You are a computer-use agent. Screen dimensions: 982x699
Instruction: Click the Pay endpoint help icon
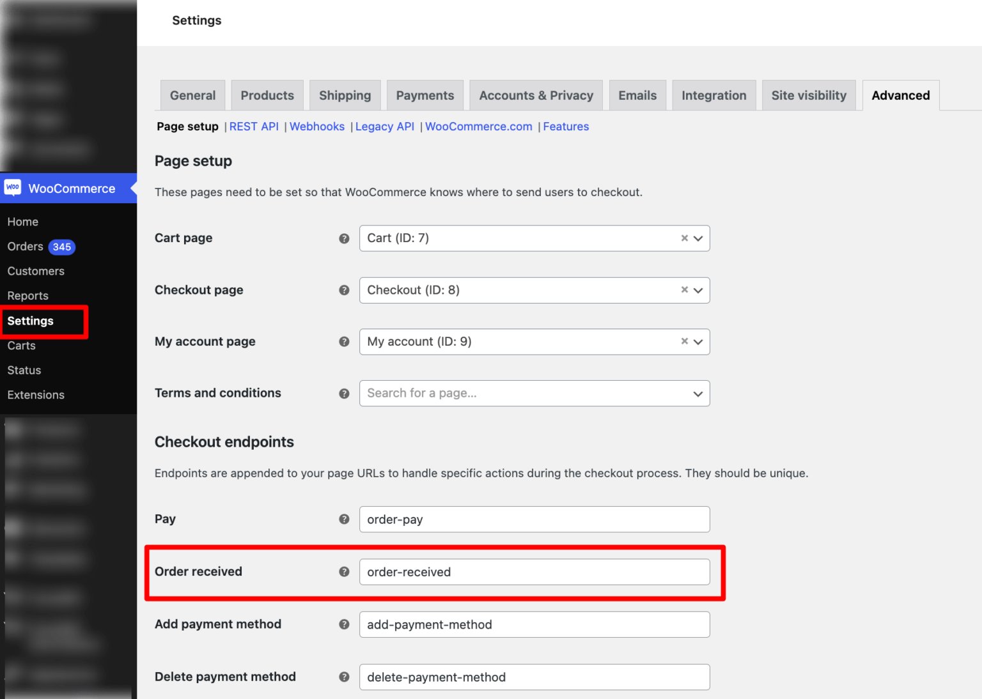tap(345, 519)
